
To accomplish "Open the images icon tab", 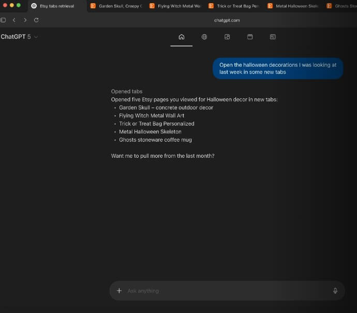I will tap(227, 37).
